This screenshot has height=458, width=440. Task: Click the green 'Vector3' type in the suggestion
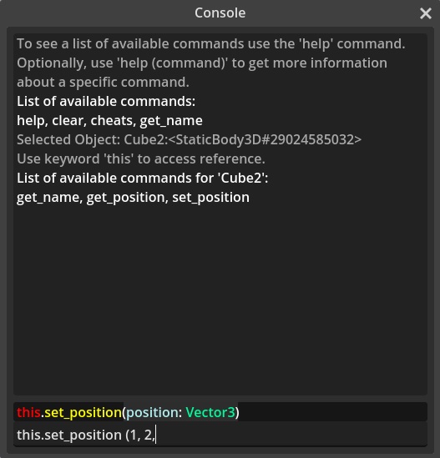point(210,412)
